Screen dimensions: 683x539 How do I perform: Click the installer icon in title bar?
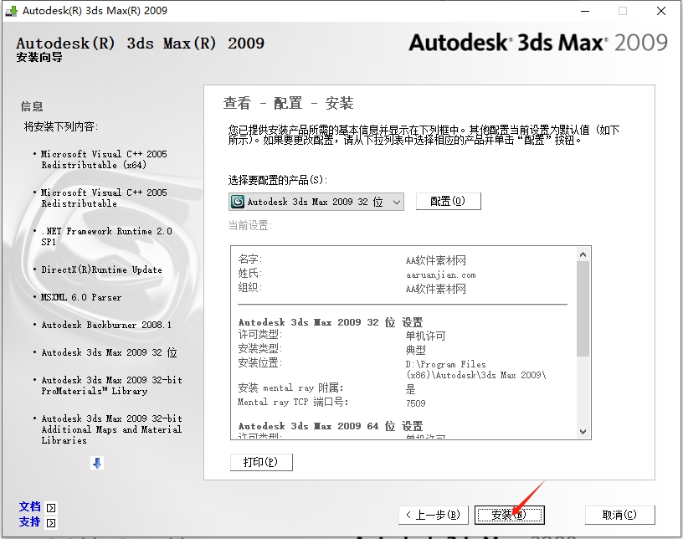click(9, 11)
